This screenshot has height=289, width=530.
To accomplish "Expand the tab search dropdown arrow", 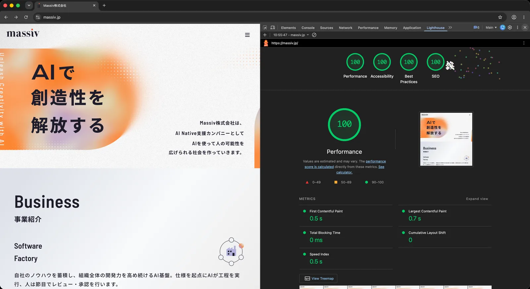I will point(29,5).
